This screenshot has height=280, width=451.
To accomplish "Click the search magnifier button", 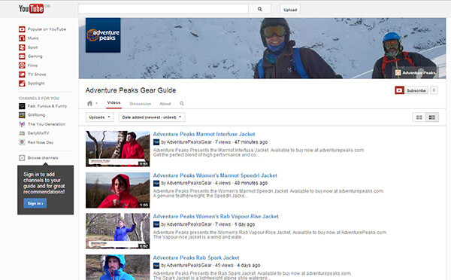I will click(260, 9).
